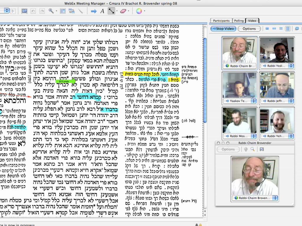Open Rabbi Mos... participant dropdown
This screenshot has width=302, height=226.
253,136
